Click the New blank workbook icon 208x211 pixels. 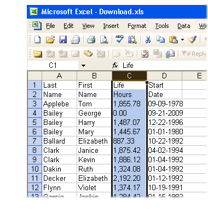coord(38,39)
